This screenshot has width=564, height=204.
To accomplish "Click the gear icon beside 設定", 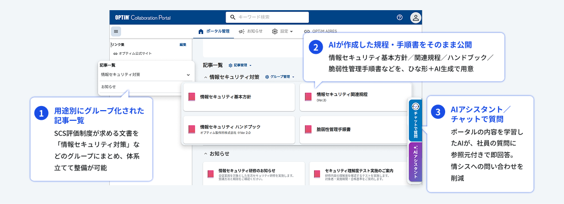I will click(x=275, y=31).
